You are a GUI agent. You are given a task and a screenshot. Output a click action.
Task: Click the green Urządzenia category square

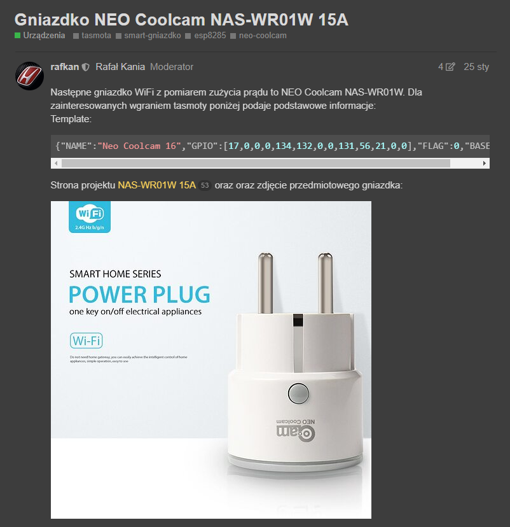(x=17, y=35)
